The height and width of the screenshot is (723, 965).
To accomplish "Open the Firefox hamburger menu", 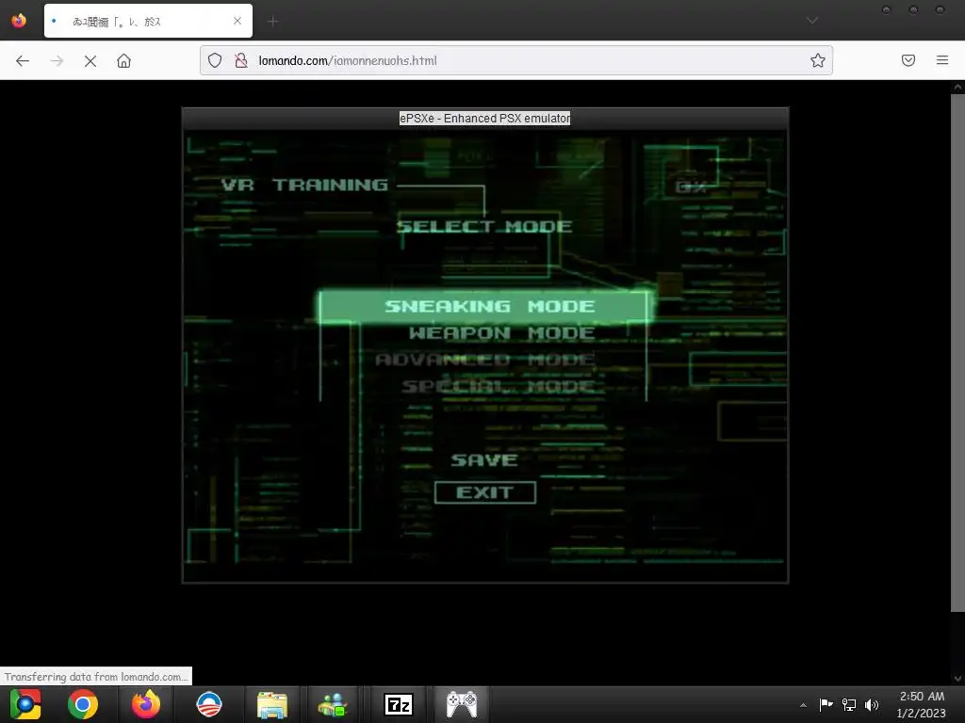I will [x=942, y=60].
